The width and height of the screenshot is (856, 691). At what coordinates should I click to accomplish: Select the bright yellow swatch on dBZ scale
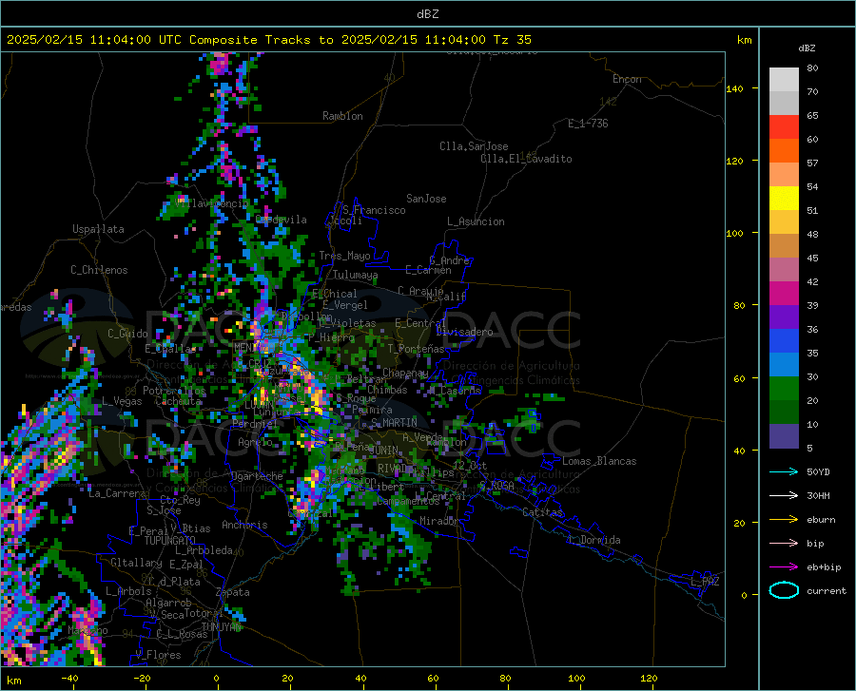click(784, 199)
